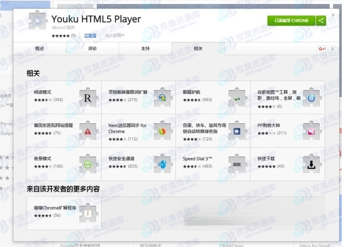Click the 阅读模式 R icon
The image size is (342, 247).
tap(88, 98)
